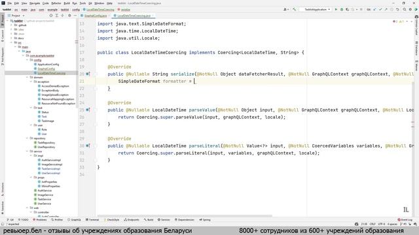Click CRLF line separator in status bar
419x235 pixels.
373,224
